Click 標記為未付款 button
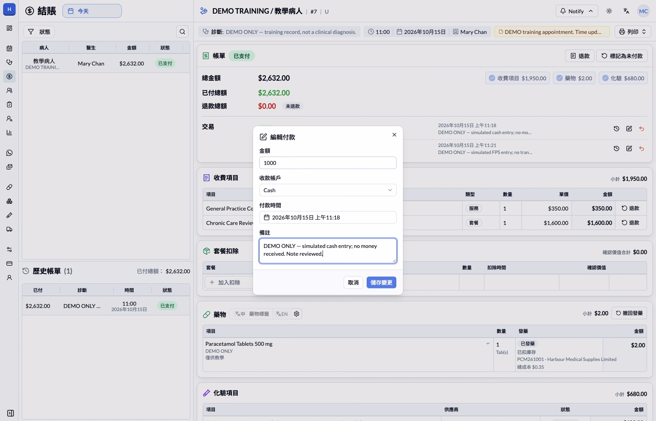This screenshot has width=656, height=421. coord(622,56)
